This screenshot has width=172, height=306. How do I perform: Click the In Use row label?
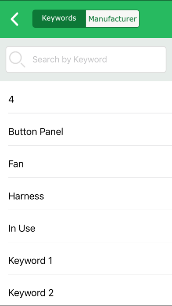pyautogui.click(x=22, y=228)
